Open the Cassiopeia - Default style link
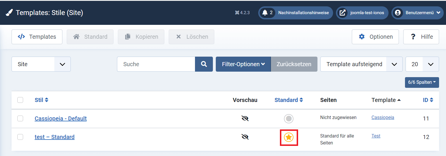This screenshot has height=156, width=446. pos(61,118)
